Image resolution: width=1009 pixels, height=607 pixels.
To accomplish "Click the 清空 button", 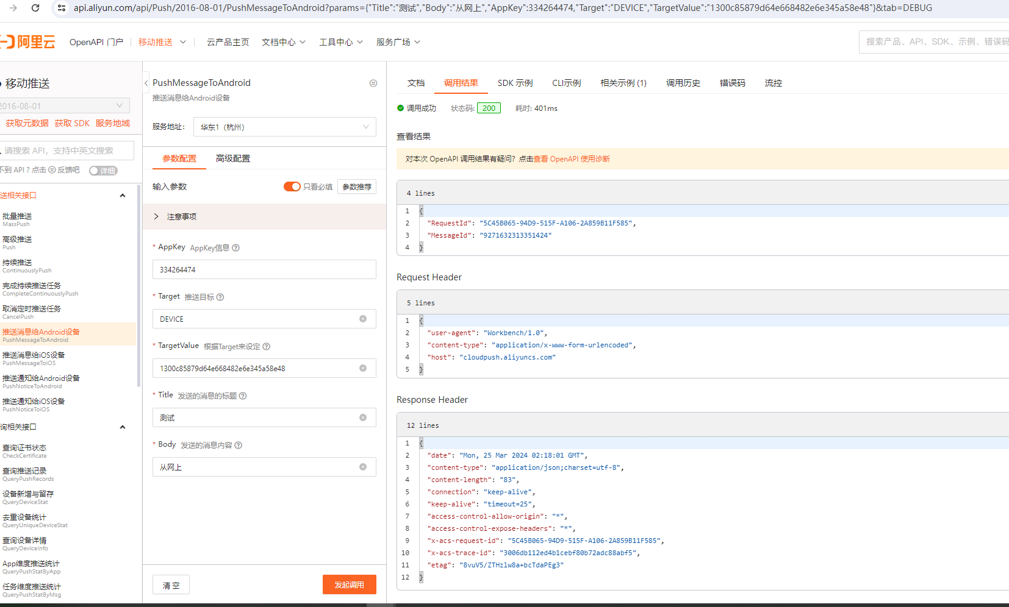I will 171,585.
